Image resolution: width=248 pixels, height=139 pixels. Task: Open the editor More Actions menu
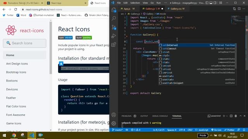point(244,9)
